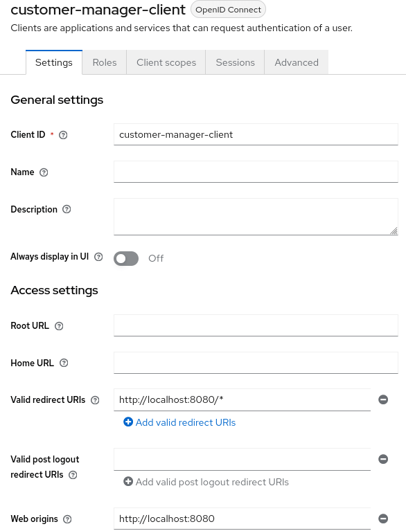Show help for Valid post logout redirect URIs

coord(73,475)
